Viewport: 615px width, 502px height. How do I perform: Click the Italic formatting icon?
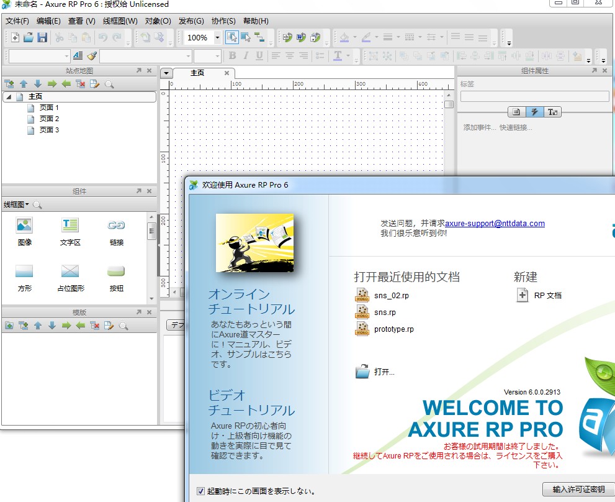(x=246, y=56)
